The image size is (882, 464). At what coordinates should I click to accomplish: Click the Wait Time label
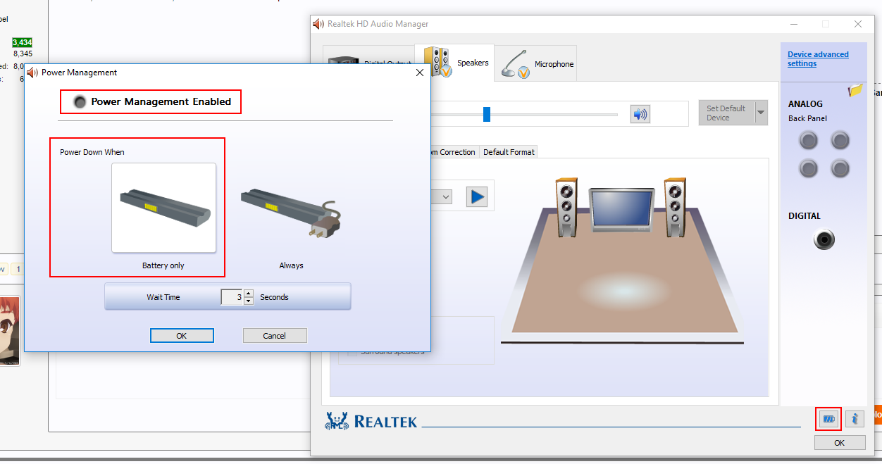(x=163, y=297)
